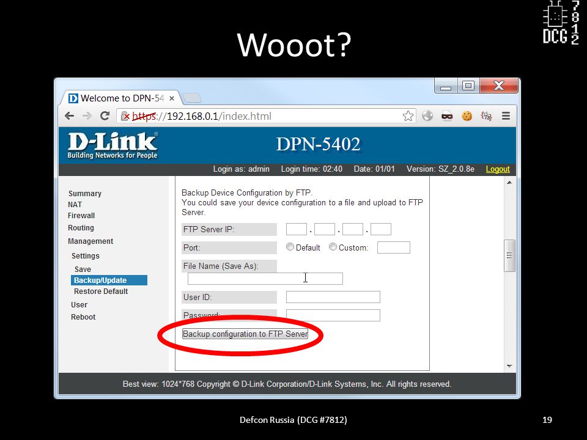Click fourth FTP Server IP octet field
This screenshot has height=440, width=587.
click(381, 229)
